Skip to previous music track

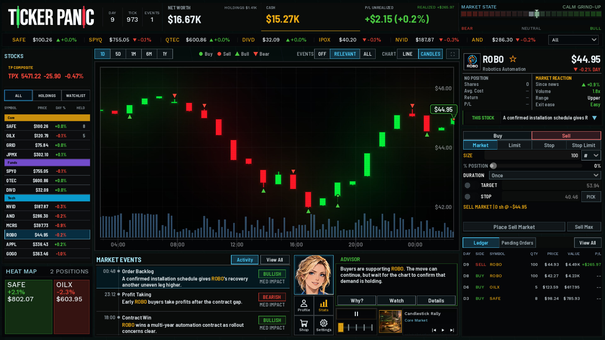coord(434,330)
